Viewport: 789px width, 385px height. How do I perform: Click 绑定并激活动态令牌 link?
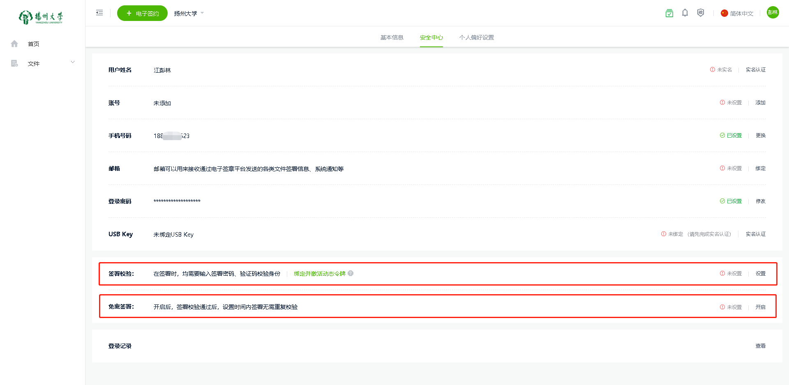point(319,274)
